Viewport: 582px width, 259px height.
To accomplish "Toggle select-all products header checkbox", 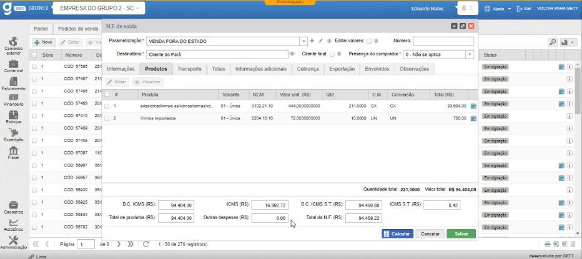I will 107,95.
